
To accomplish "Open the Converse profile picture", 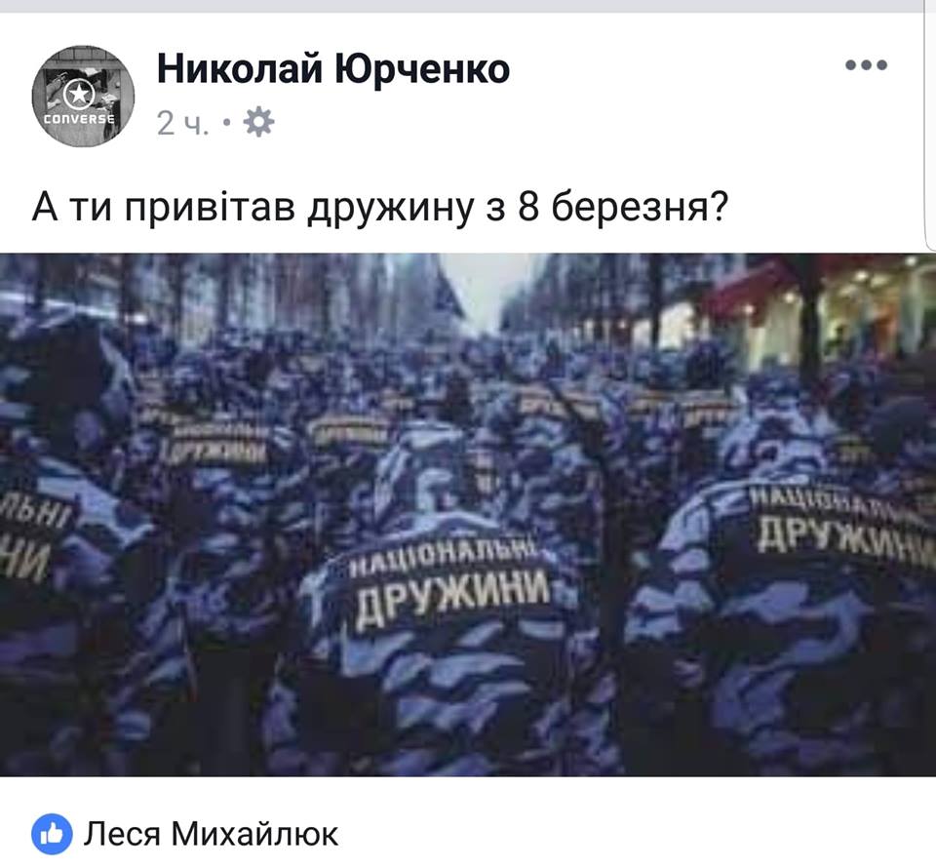I will pyautogui.click(x=83, y=96).
